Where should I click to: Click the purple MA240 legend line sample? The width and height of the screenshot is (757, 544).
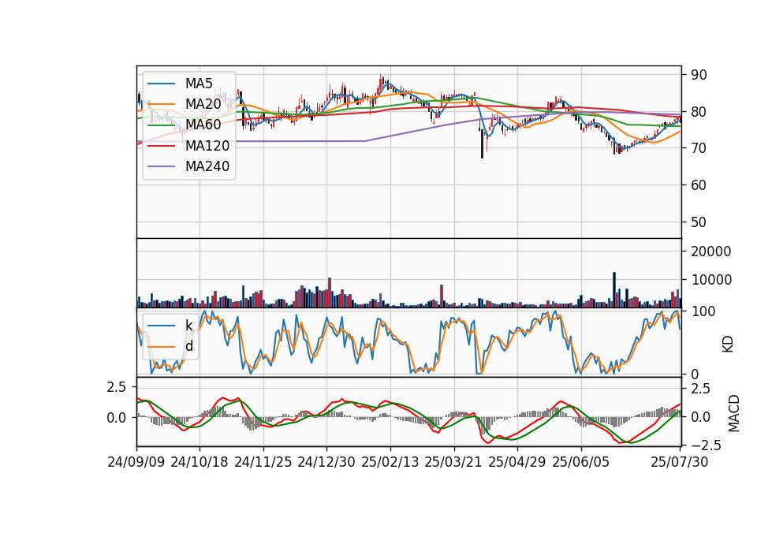click(x=161, y=166)
